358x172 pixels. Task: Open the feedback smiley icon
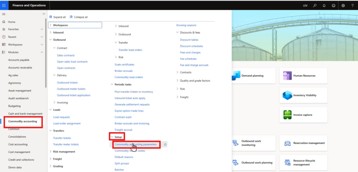[334, 6]
